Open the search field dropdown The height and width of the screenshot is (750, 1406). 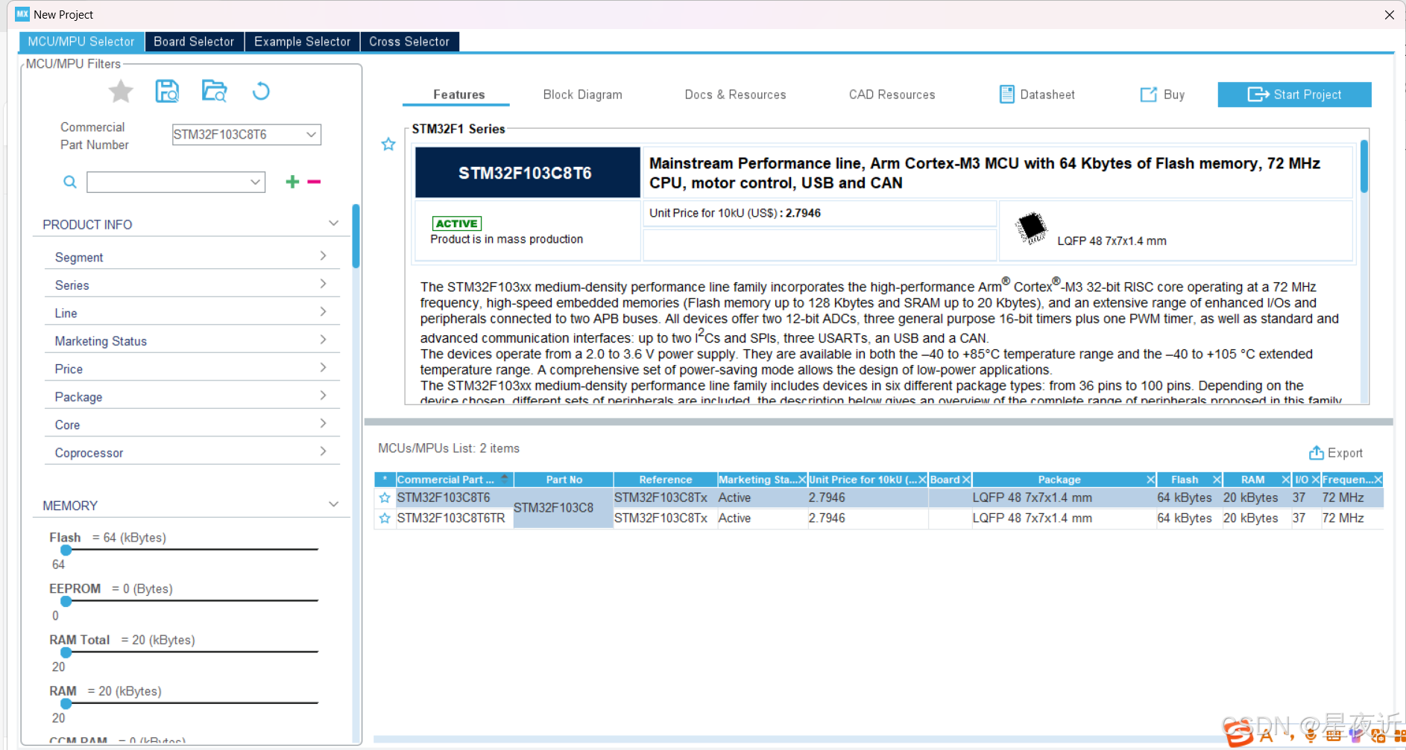tap(255, 182)
